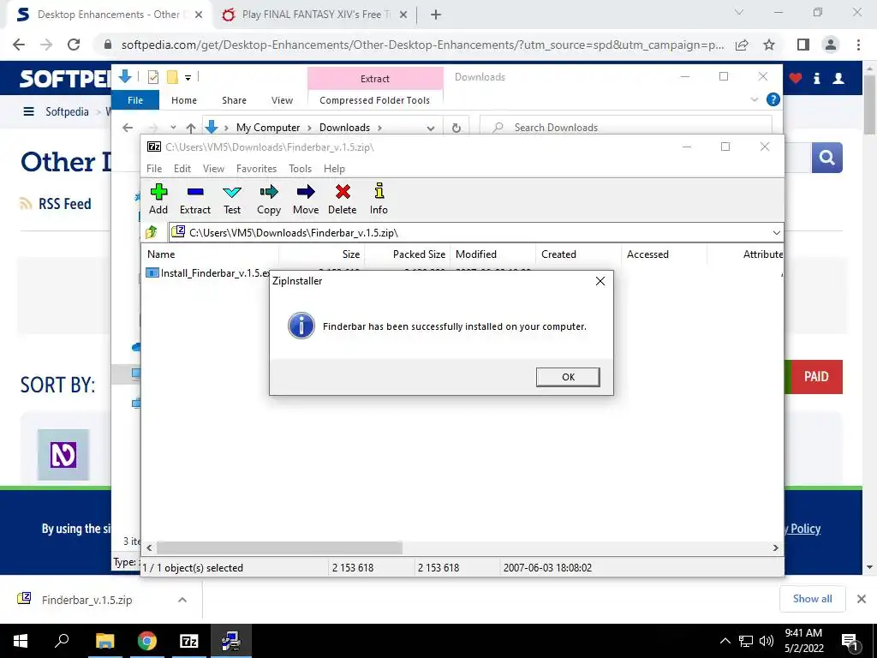Share this page from Chrome address bar

(x=742, y=45)
